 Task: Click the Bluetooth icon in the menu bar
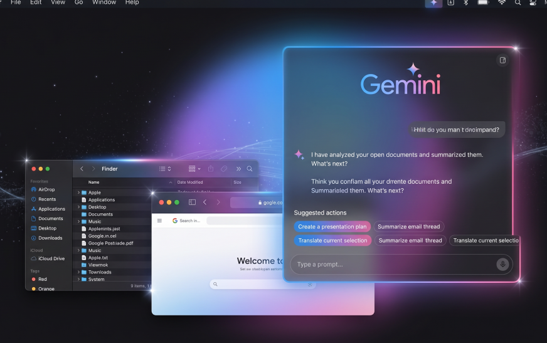click(465, 3)
